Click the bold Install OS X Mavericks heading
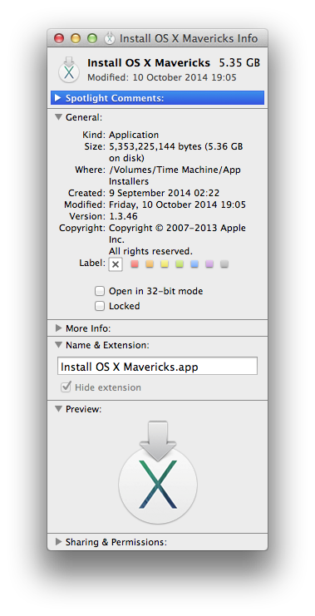 pyautogui.click(x=149, y=63)
